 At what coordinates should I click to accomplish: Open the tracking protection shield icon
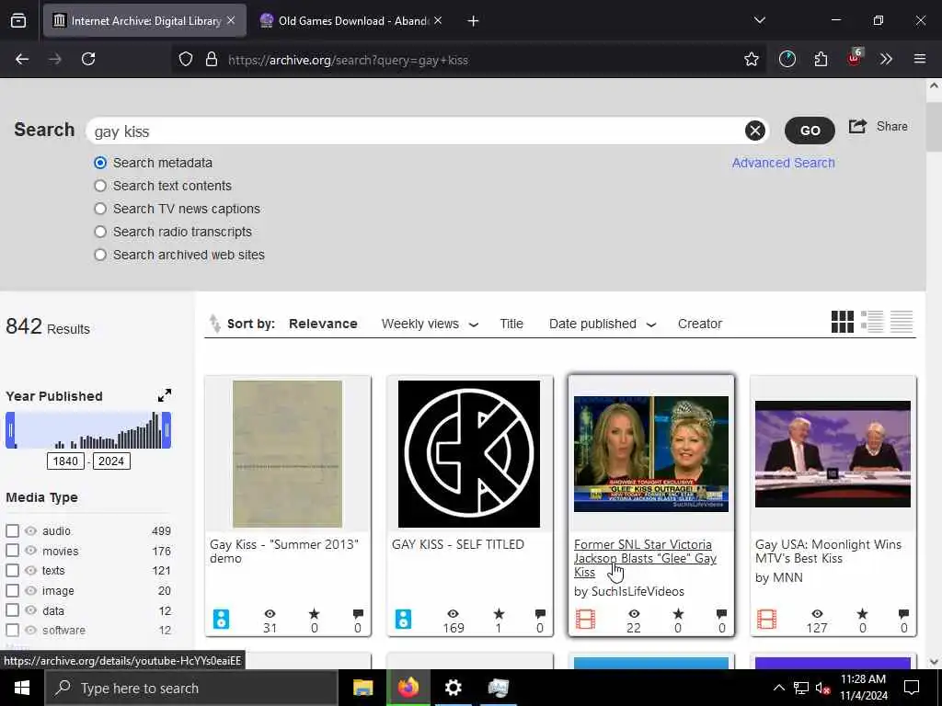pos(186,60)
